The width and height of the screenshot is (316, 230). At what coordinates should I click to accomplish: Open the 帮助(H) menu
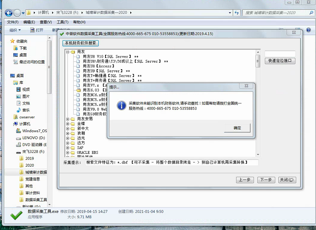coord(79,22)
